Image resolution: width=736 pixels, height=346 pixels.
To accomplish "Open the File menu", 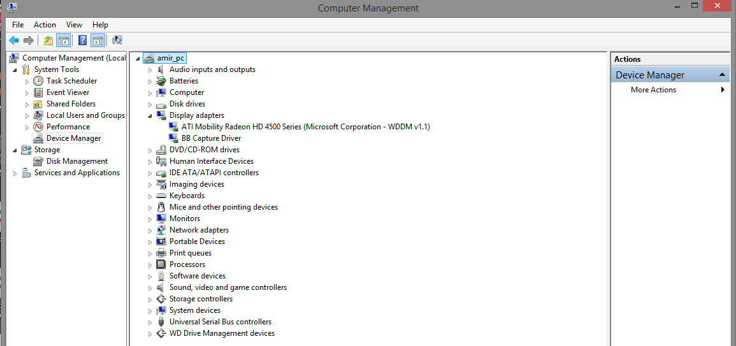I will (18, 25).
